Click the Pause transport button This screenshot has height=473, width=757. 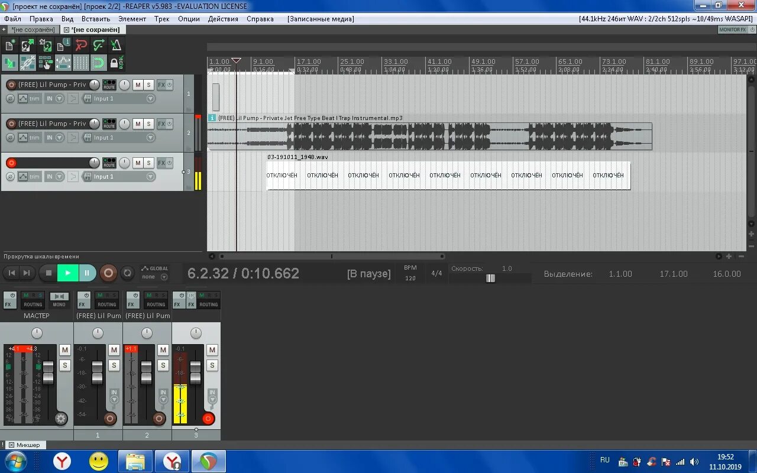87,273
